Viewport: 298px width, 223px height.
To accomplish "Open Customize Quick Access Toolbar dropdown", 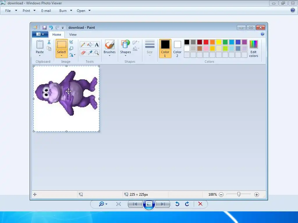I will pyautogui.click(x=63, y=28).
